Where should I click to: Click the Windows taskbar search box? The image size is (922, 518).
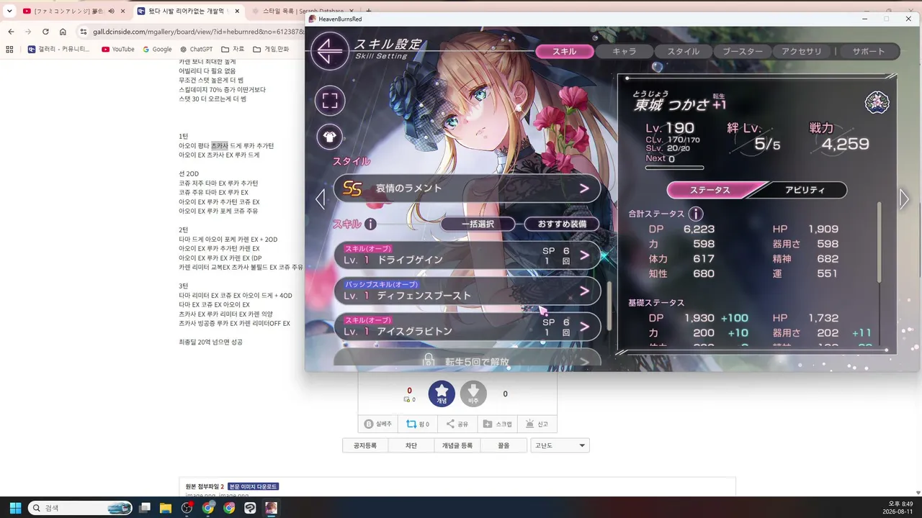80,508
